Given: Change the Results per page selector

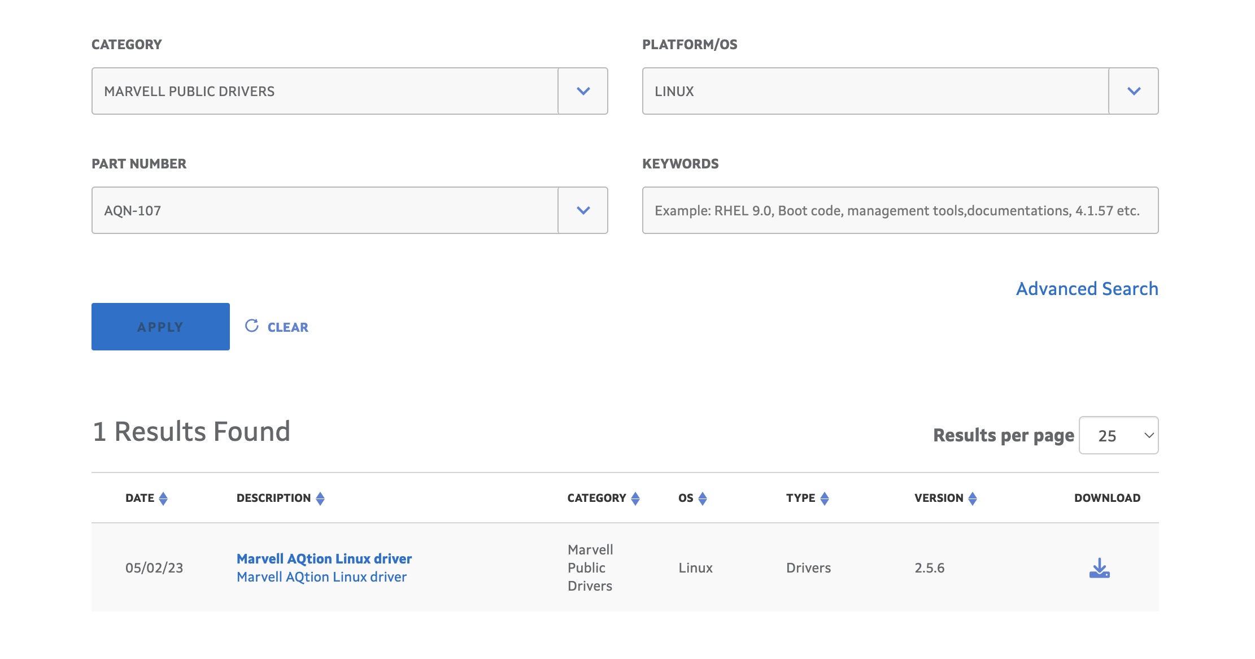Looking at the screenshot, I should point(1118,435).
